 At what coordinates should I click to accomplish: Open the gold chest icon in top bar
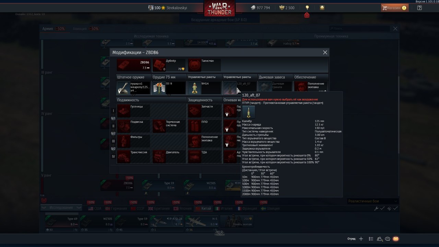pos(322,8)
